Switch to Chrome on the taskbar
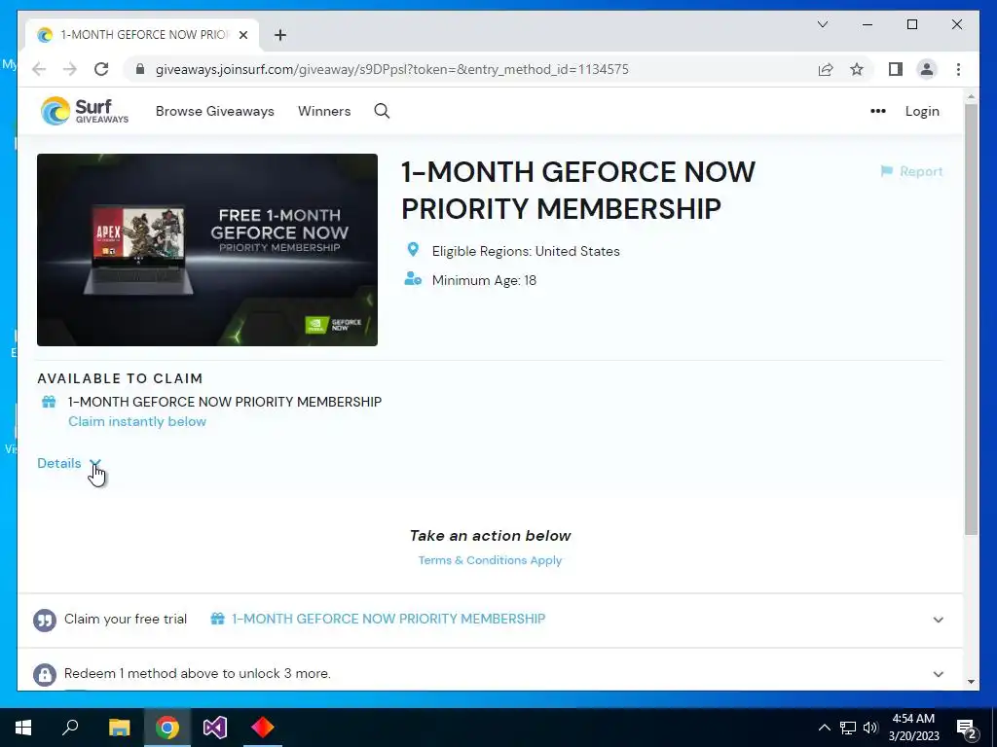 tap(167, 728)
